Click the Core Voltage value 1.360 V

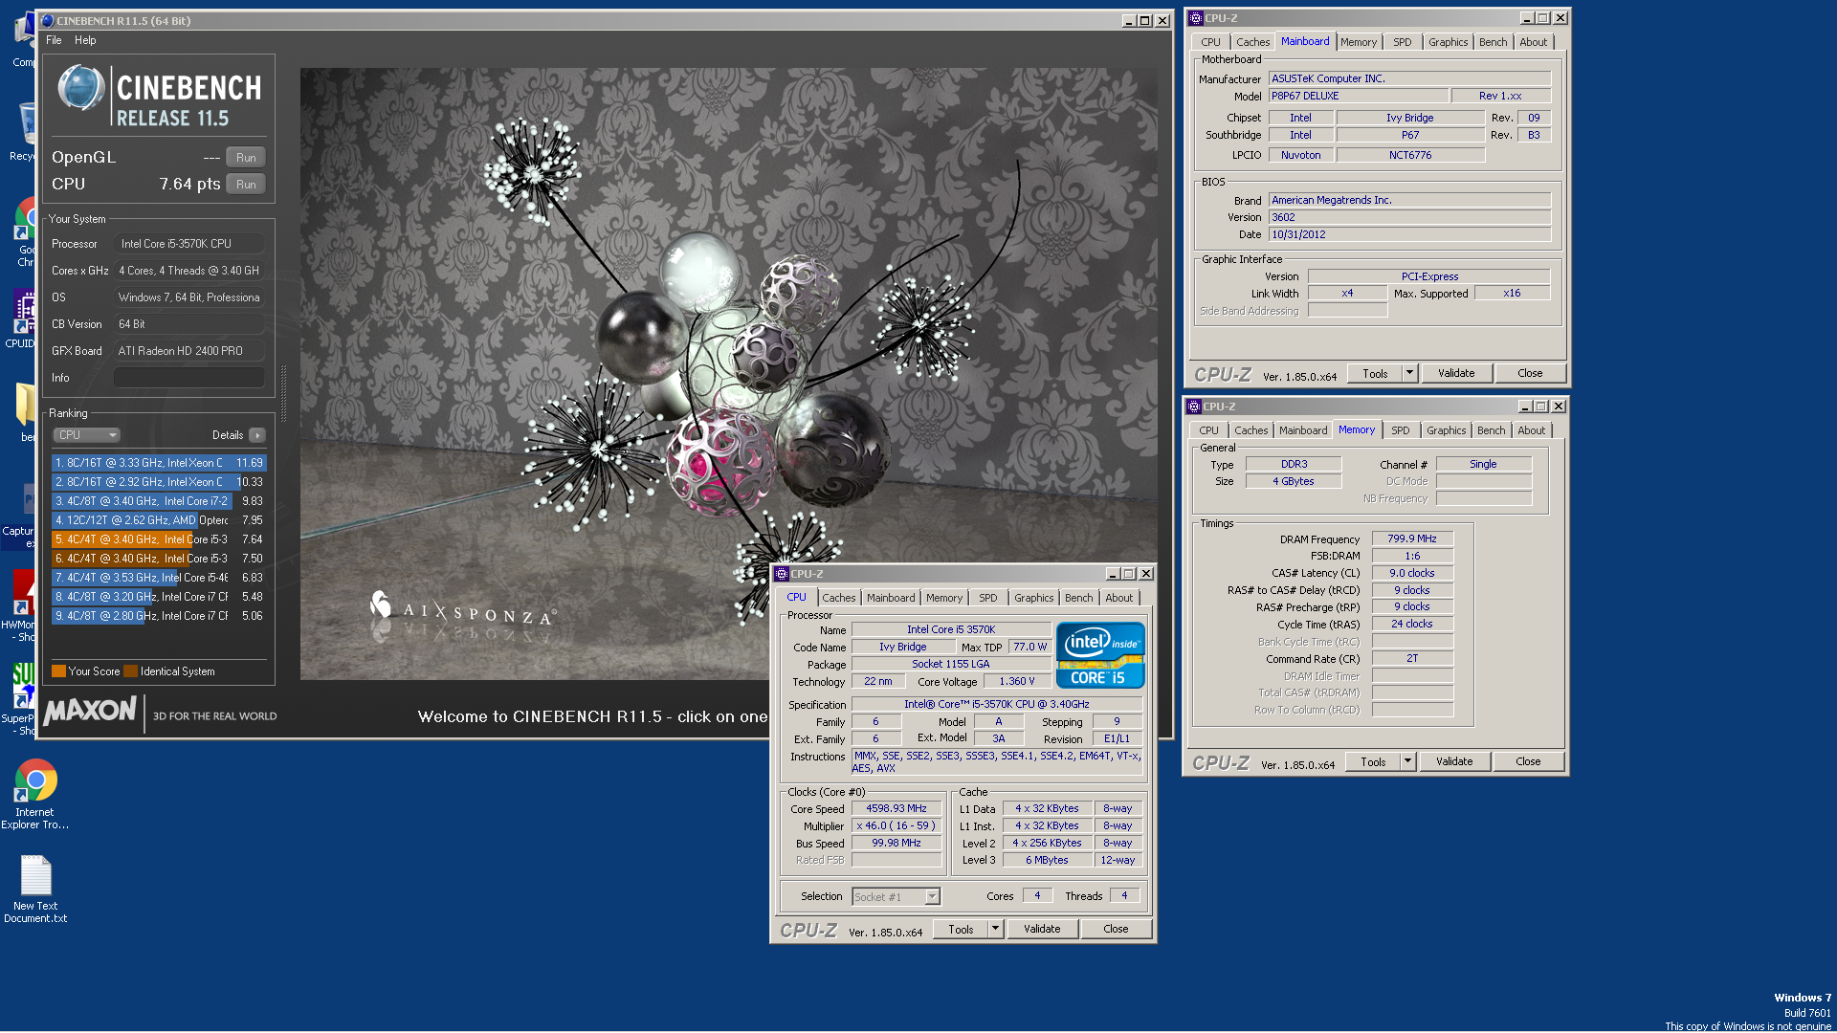pos(1017,682)
